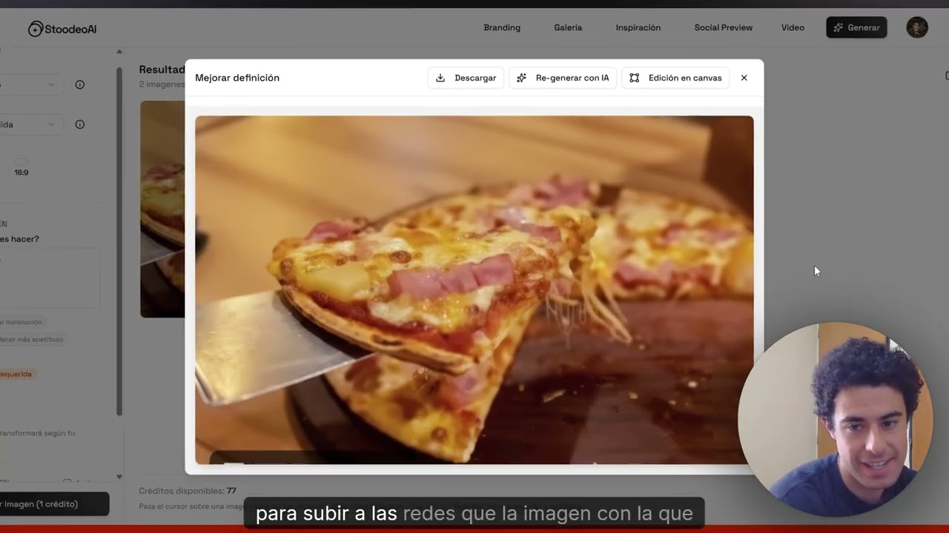
Task: Open the Galería menu item
Action: point(568,27)
